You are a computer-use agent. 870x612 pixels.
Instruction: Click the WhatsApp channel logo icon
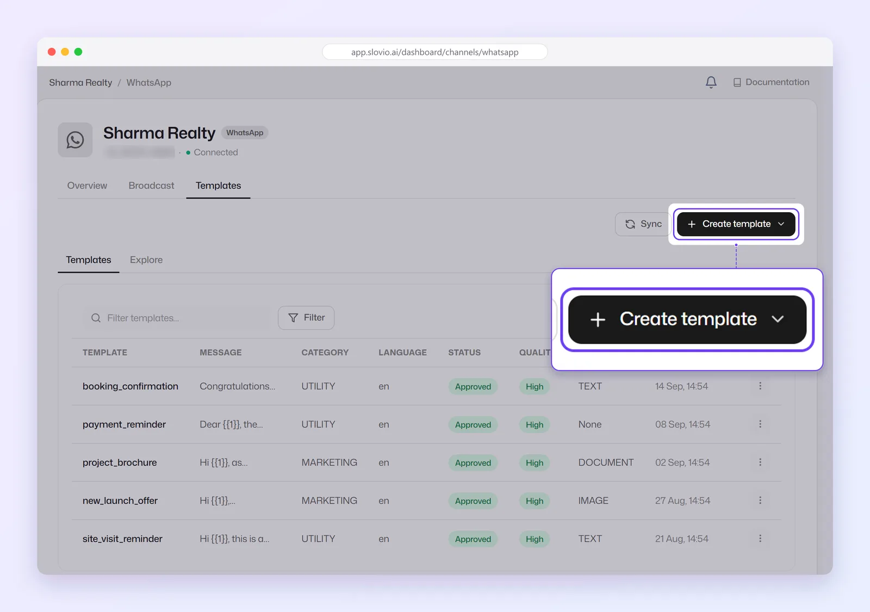point(75,140)
